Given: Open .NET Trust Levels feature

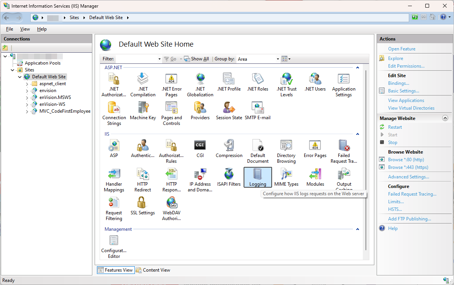Looking at the screenshot, I should [286, 85].
